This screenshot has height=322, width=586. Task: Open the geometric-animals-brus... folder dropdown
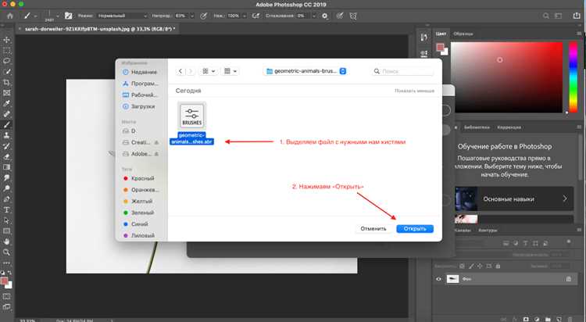pos(306,71)
